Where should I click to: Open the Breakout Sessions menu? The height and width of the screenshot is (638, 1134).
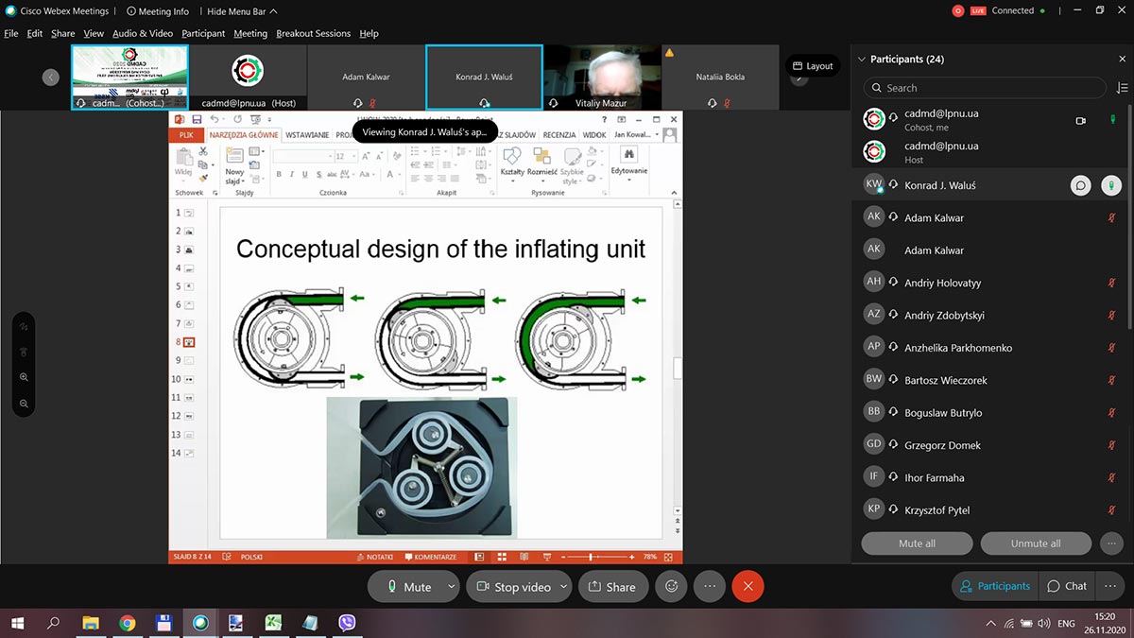coord(313,33)
